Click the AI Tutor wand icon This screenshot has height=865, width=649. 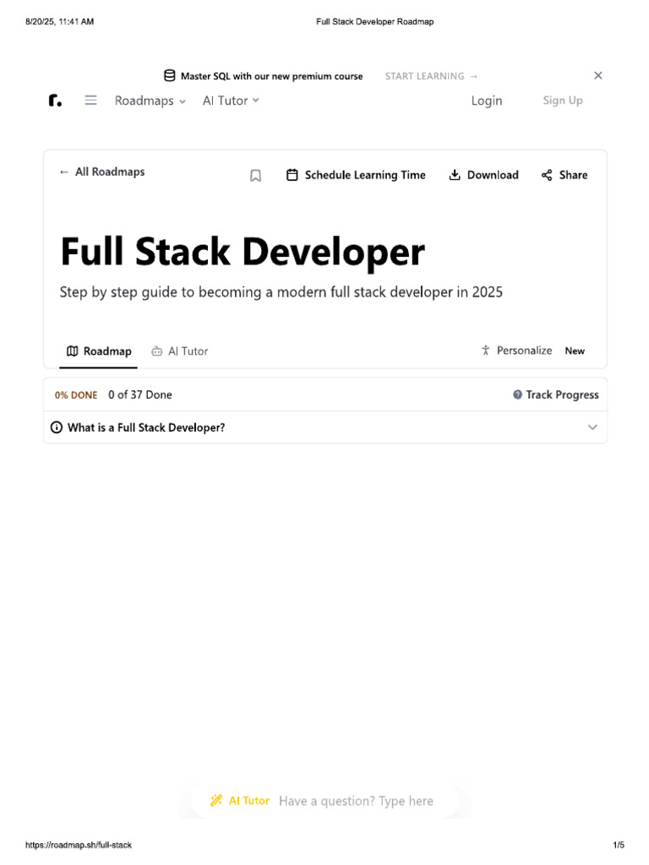[x=216, y=801]
